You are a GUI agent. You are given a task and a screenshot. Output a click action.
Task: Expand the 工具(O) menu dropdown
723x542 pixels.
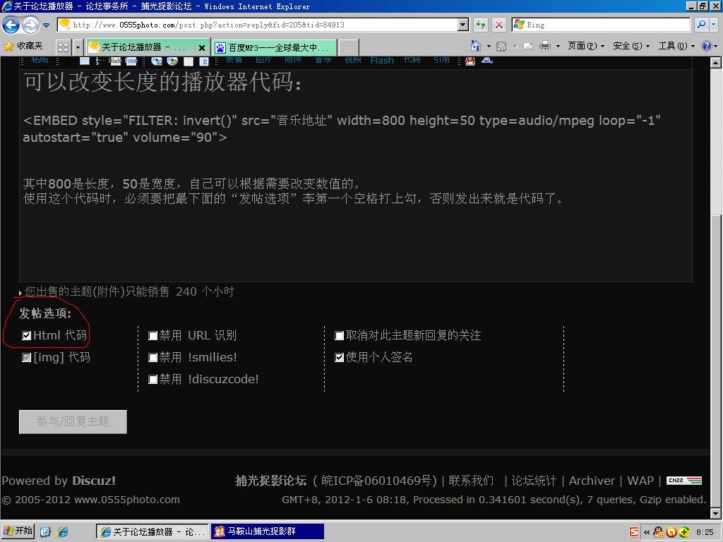(x=676, y=46)
